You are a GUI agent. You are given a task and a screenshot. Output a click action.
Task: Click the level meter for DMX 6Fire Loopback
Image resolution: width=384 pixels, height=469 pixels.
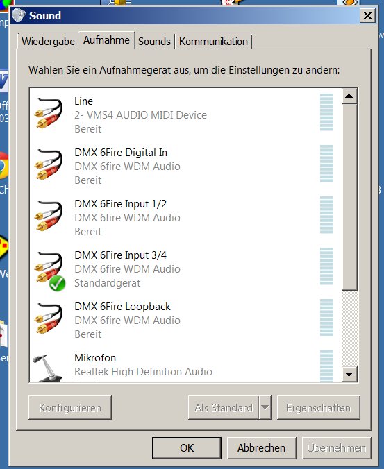coord(326,317)
